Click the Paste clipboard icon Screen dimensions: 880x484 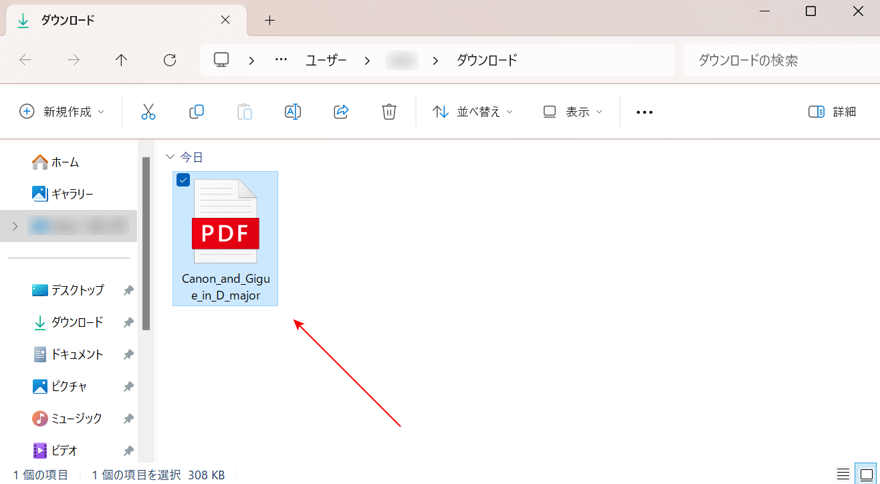[x=245, y=112]
